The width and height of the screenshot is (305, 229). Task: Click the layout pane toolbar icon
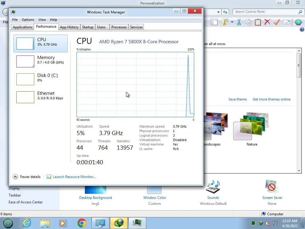pos(214,22)
